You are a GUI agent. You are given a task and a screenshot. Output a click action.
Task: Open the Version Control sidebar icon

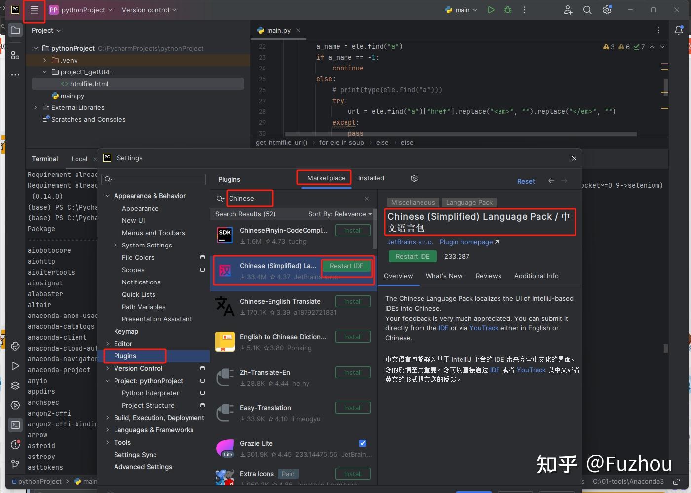click(x=15, y=465)
